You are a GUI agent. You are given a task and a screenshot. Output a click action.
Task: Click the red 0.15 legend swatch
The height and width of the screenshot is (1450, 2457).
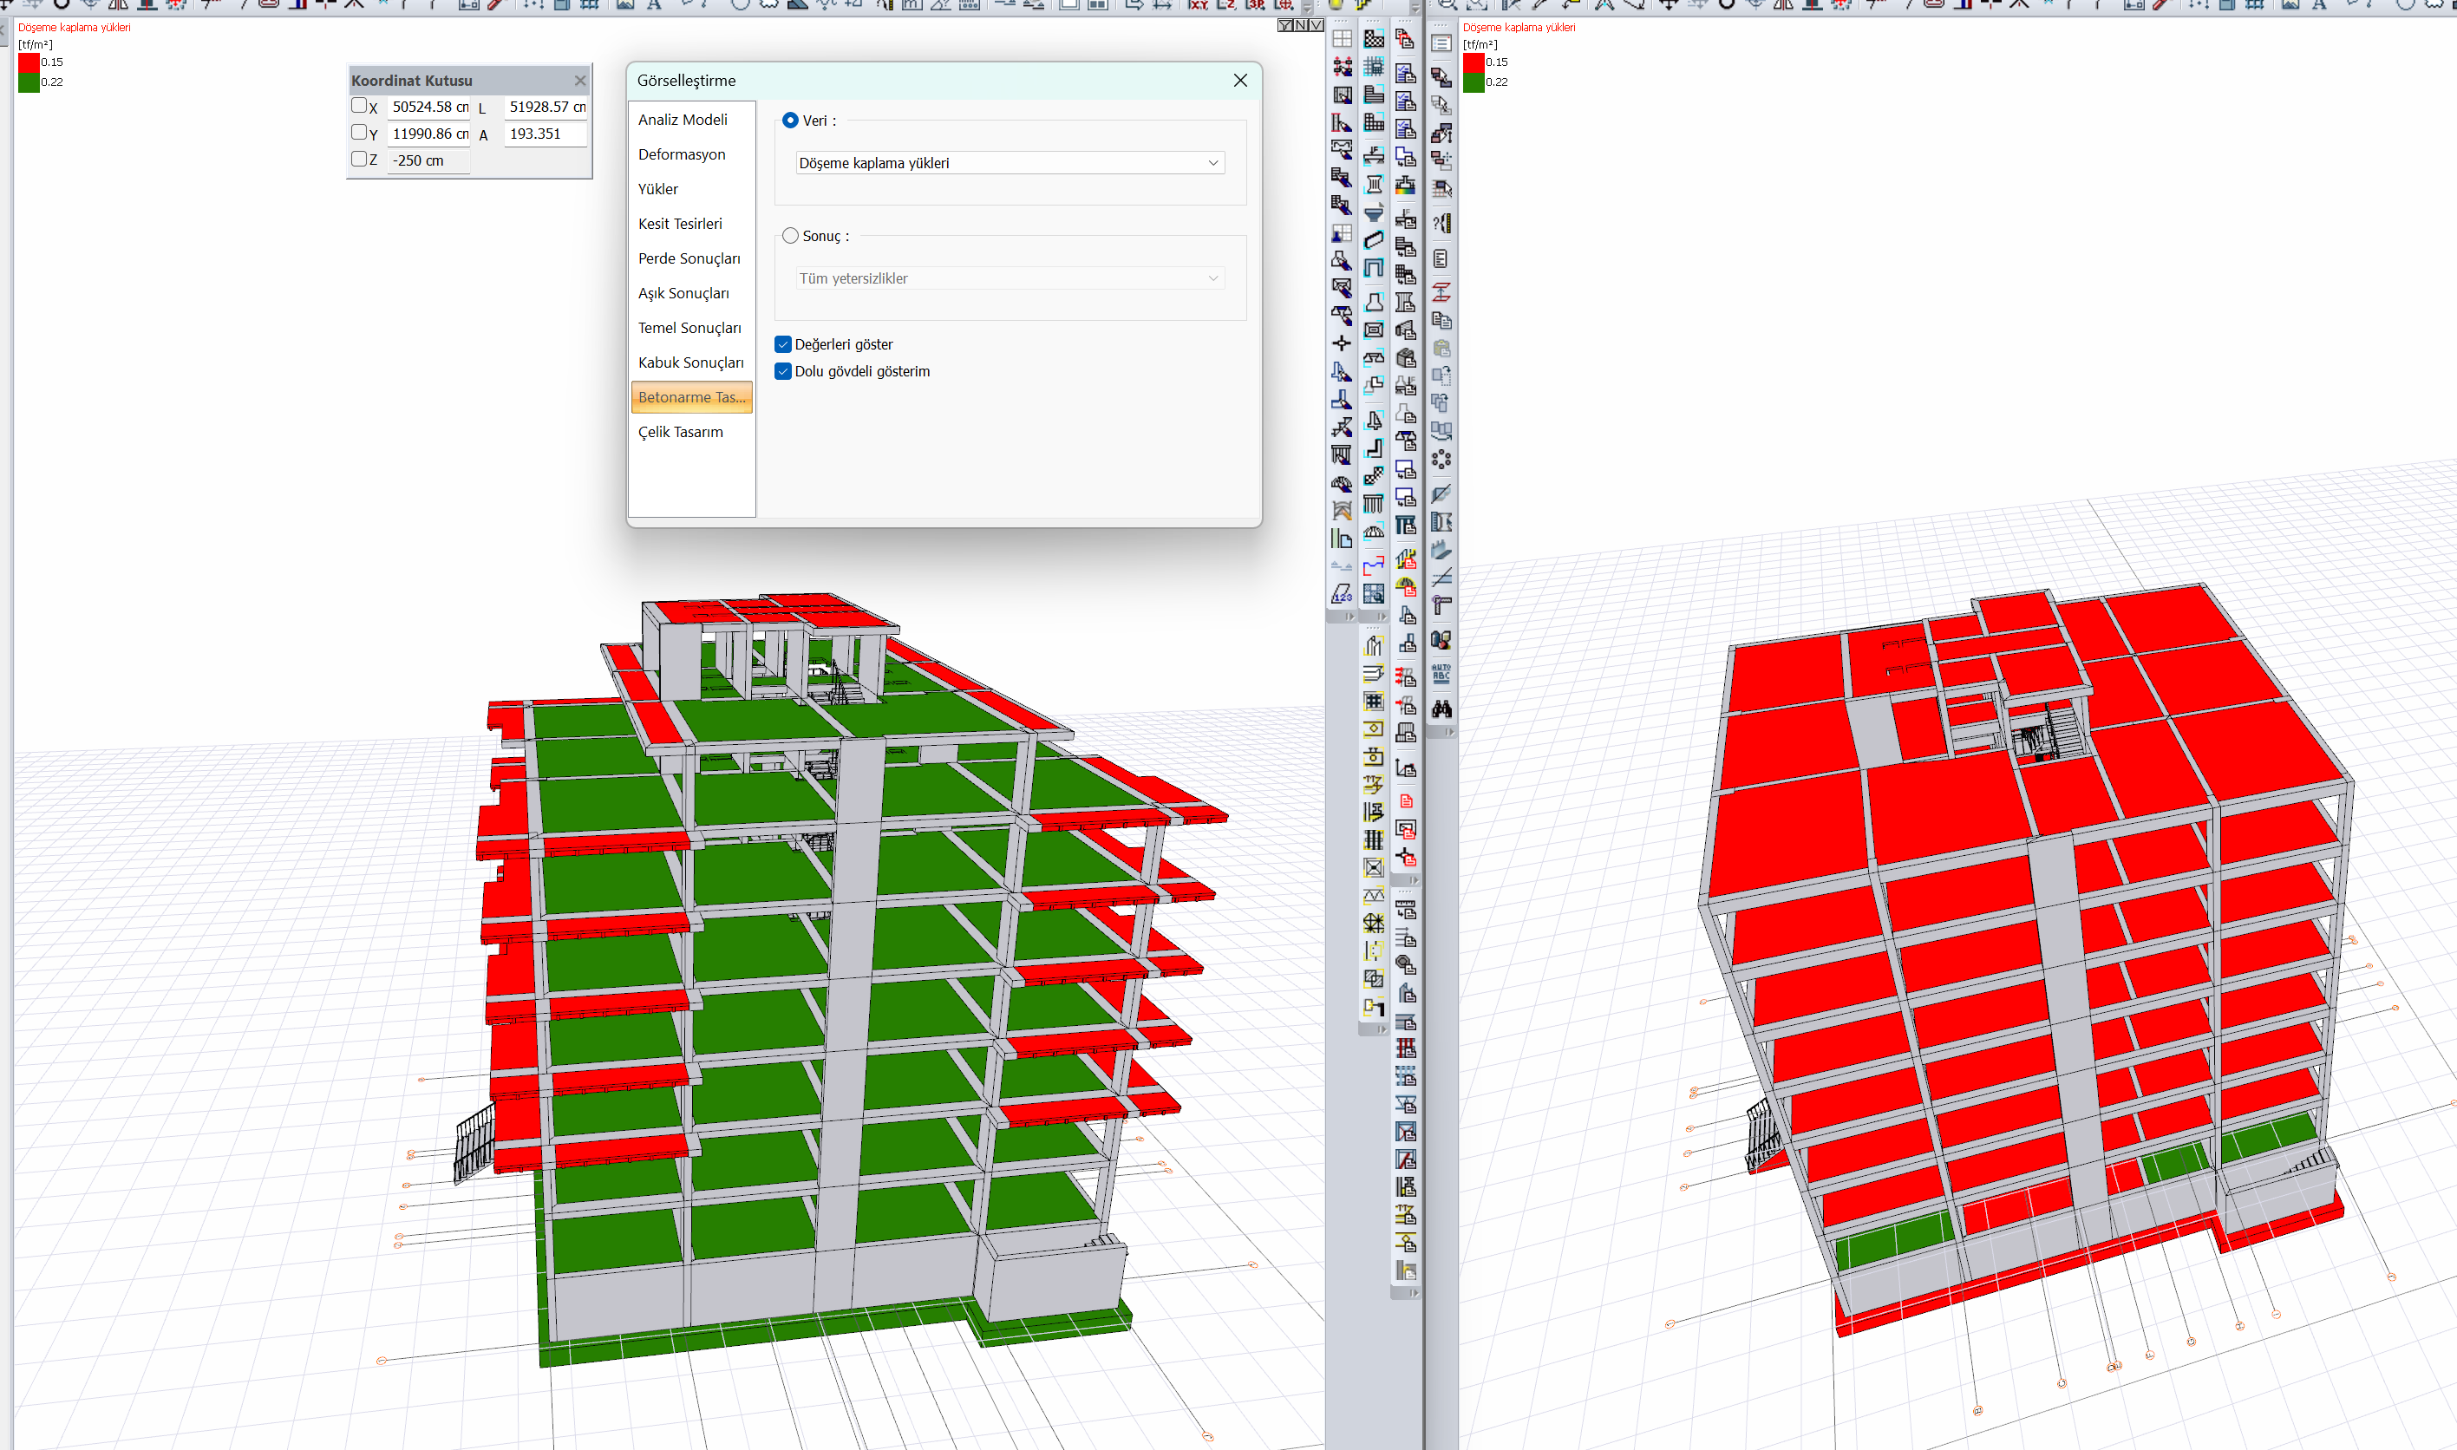(29, 62)
